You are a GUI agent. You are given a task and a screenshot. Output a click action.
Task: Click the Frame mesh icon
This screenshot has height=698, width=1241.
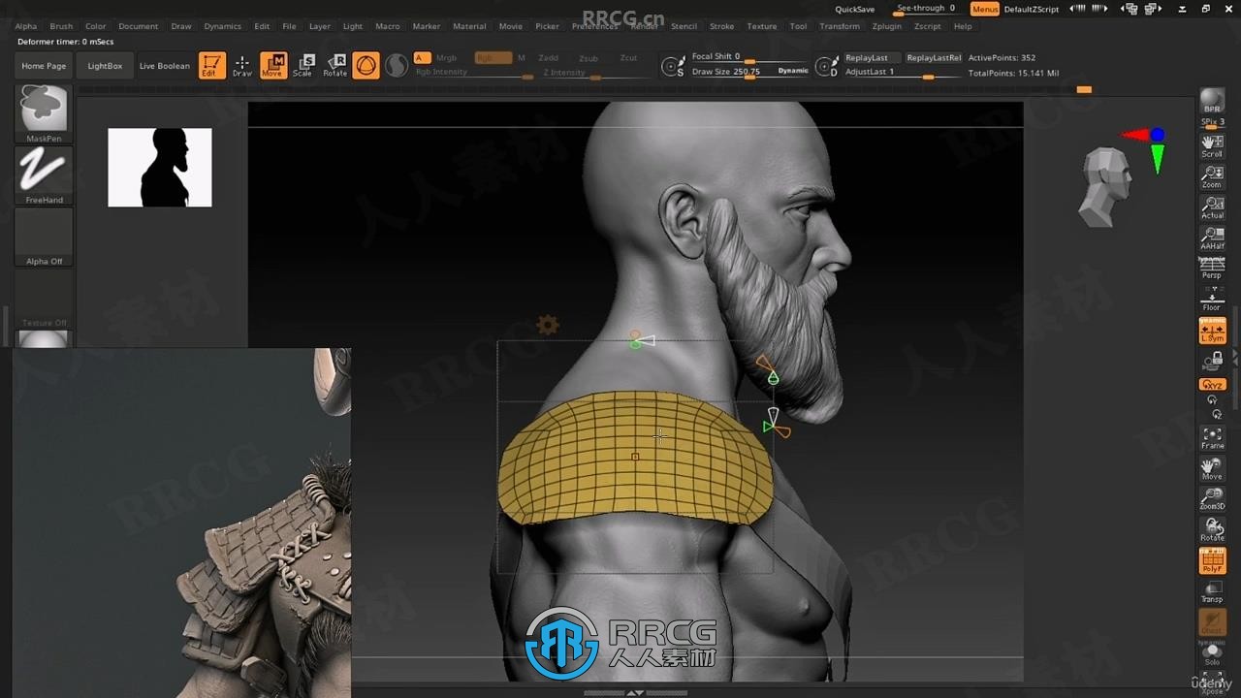pos(1212,438)
